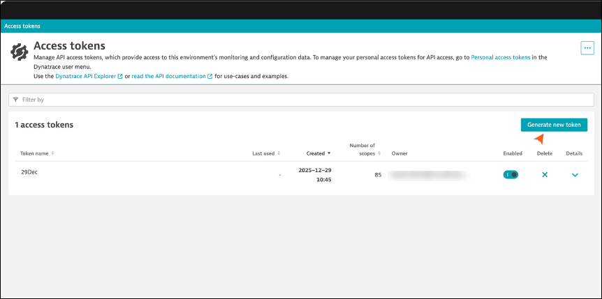
Task: Disable the 29Dec token Enabled switch
Action: 511,174
